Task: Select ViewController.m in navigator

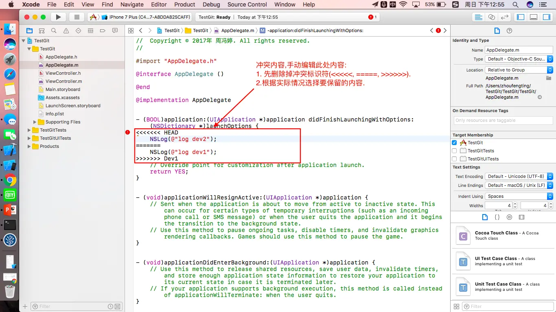Action: click(63, 81)
